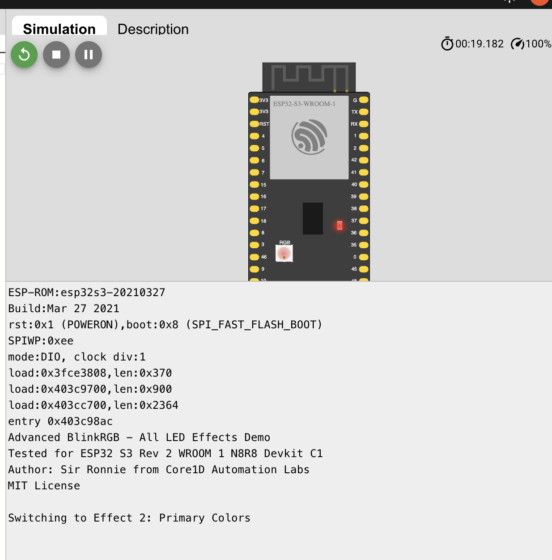Toggle the RST pin on the board

click(x=255, y=123)
